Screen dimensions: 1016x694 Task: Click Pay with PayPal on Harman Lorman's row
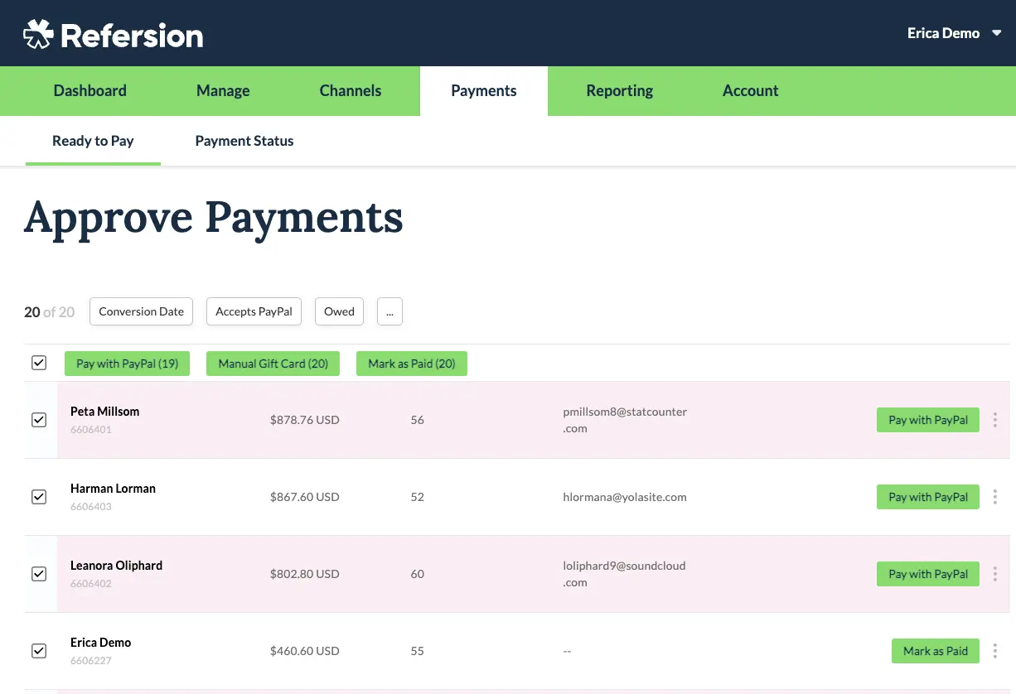click(x=927, y=497)
